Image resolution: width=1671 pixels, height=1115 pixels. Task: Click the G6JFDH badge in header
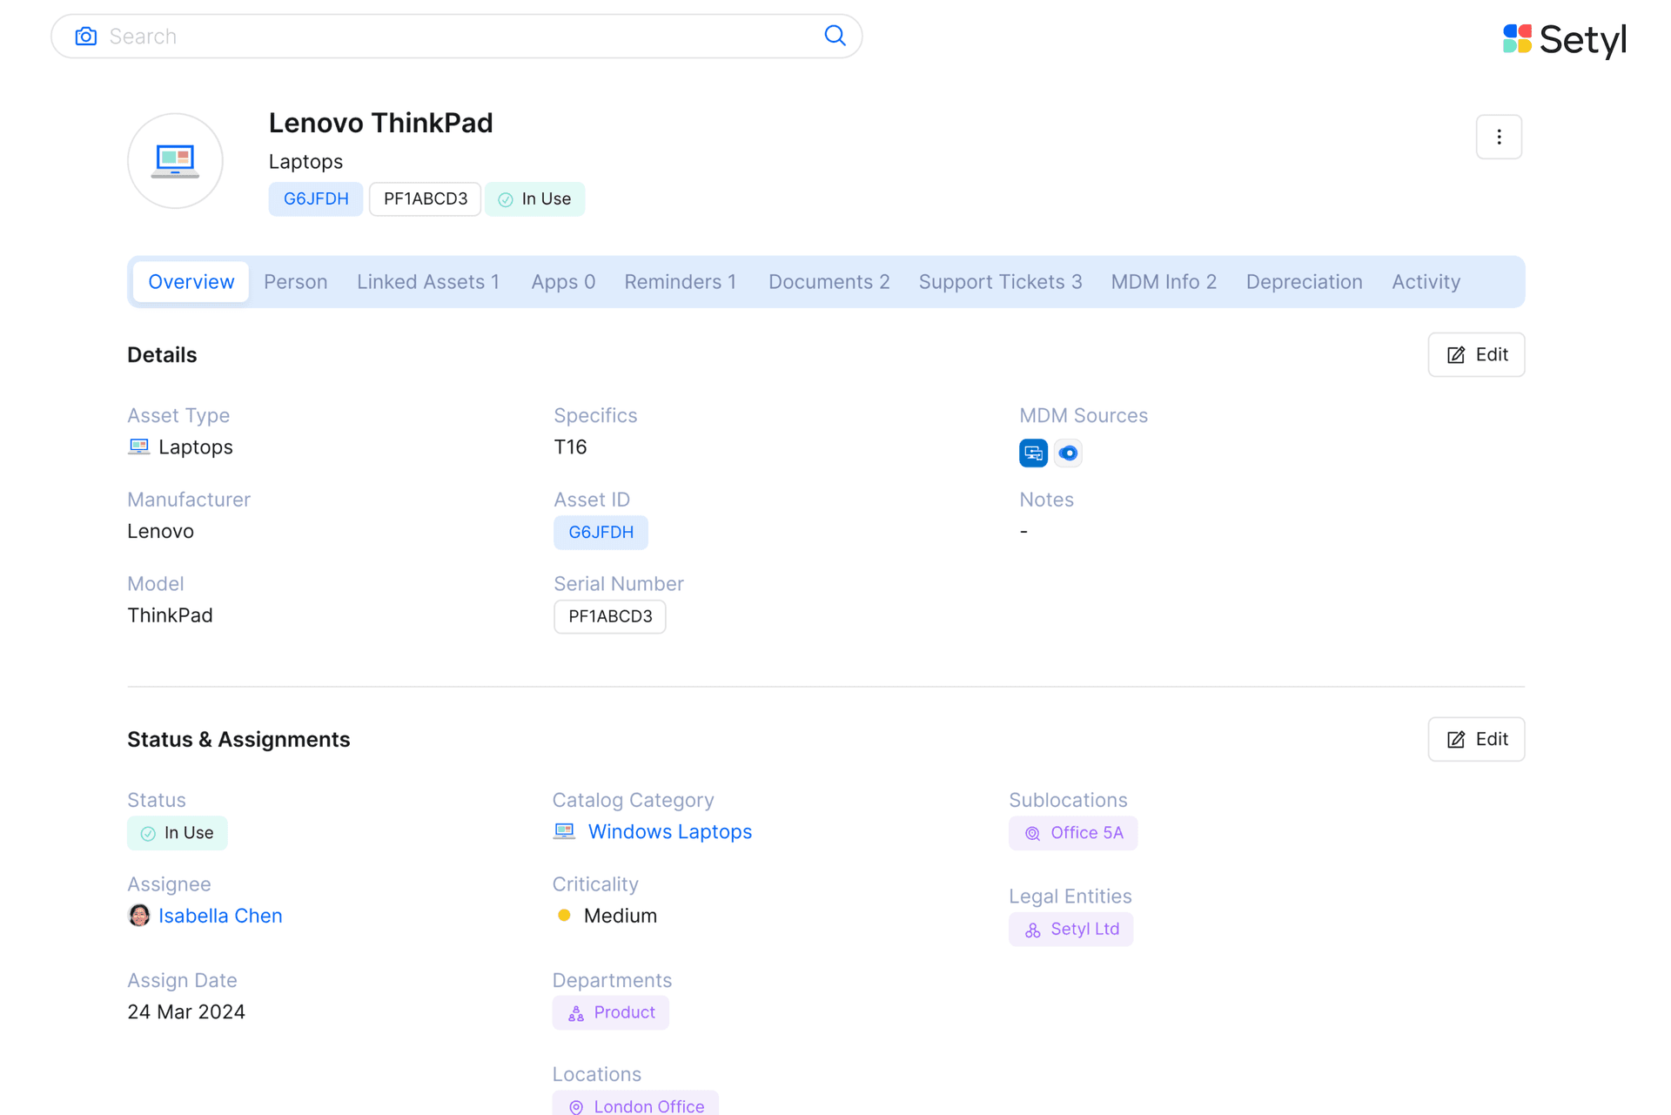[316, 199]
